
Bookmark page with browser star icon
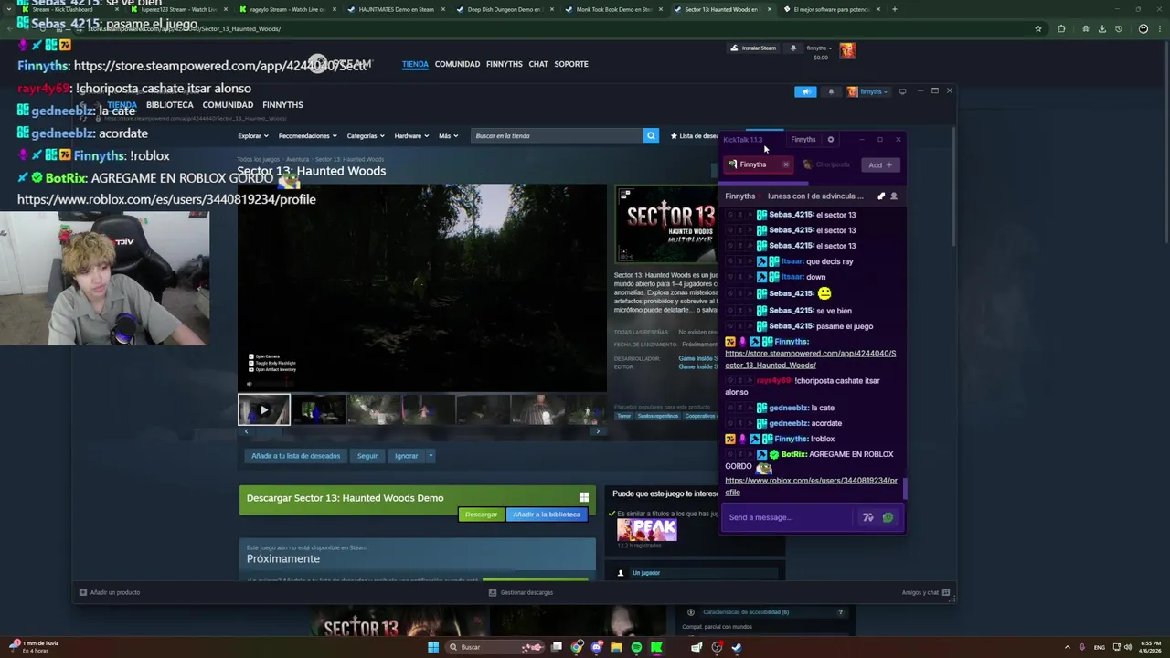[x=1038, y=28]
